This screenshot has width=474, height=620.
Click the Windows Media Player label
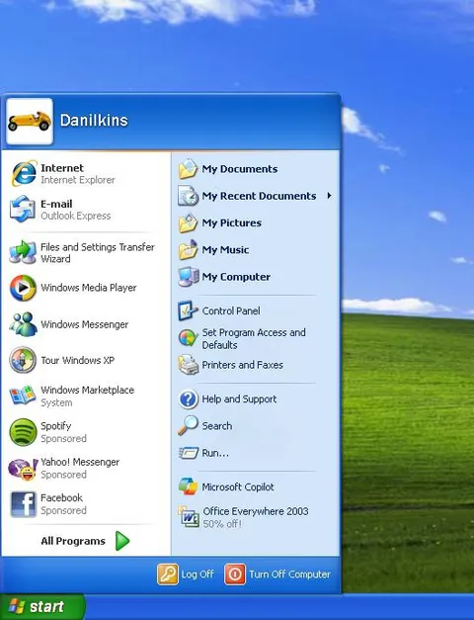click(89, 288)
